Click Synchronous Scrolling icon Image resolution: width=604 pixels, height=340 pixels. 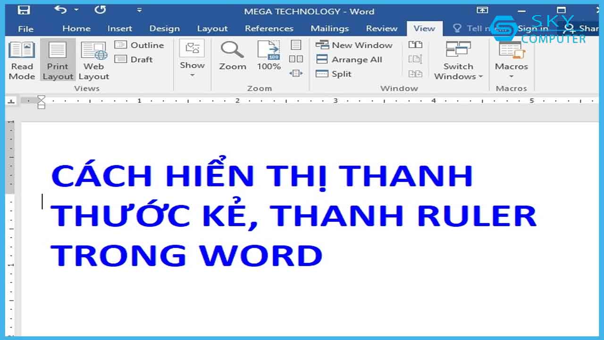click(x=415, y=59)
